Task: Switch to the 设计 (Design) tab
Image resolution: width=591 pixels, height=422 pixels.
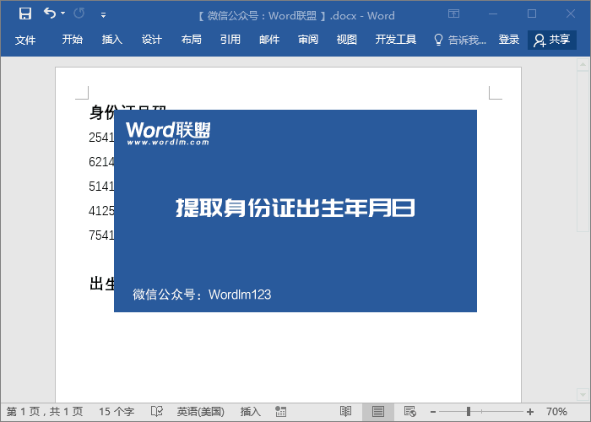Action: click(x=151, y=39)
